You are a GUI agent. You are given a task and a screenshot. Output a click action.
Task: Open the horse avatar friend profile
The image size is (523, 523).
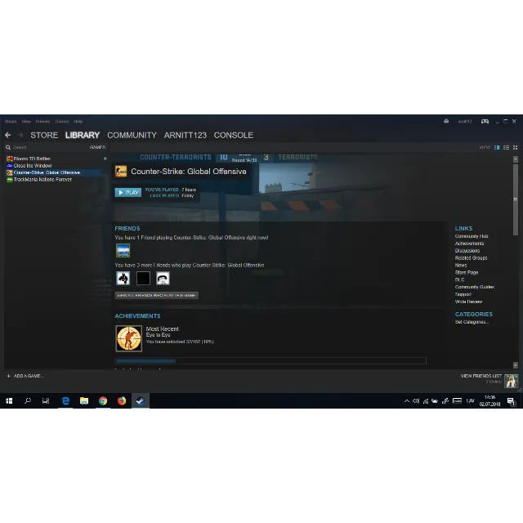pyautogui.click(x=123, y=278)
